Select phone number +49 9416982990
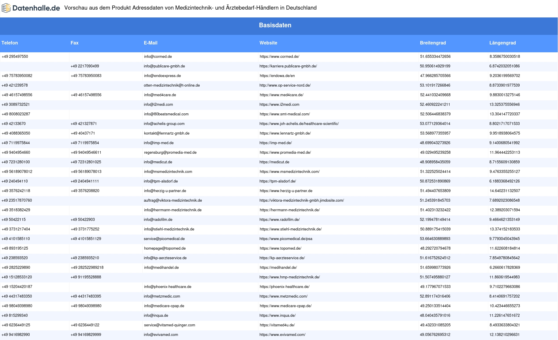This screenshot has height=340, width=558. tap(16, 335)
